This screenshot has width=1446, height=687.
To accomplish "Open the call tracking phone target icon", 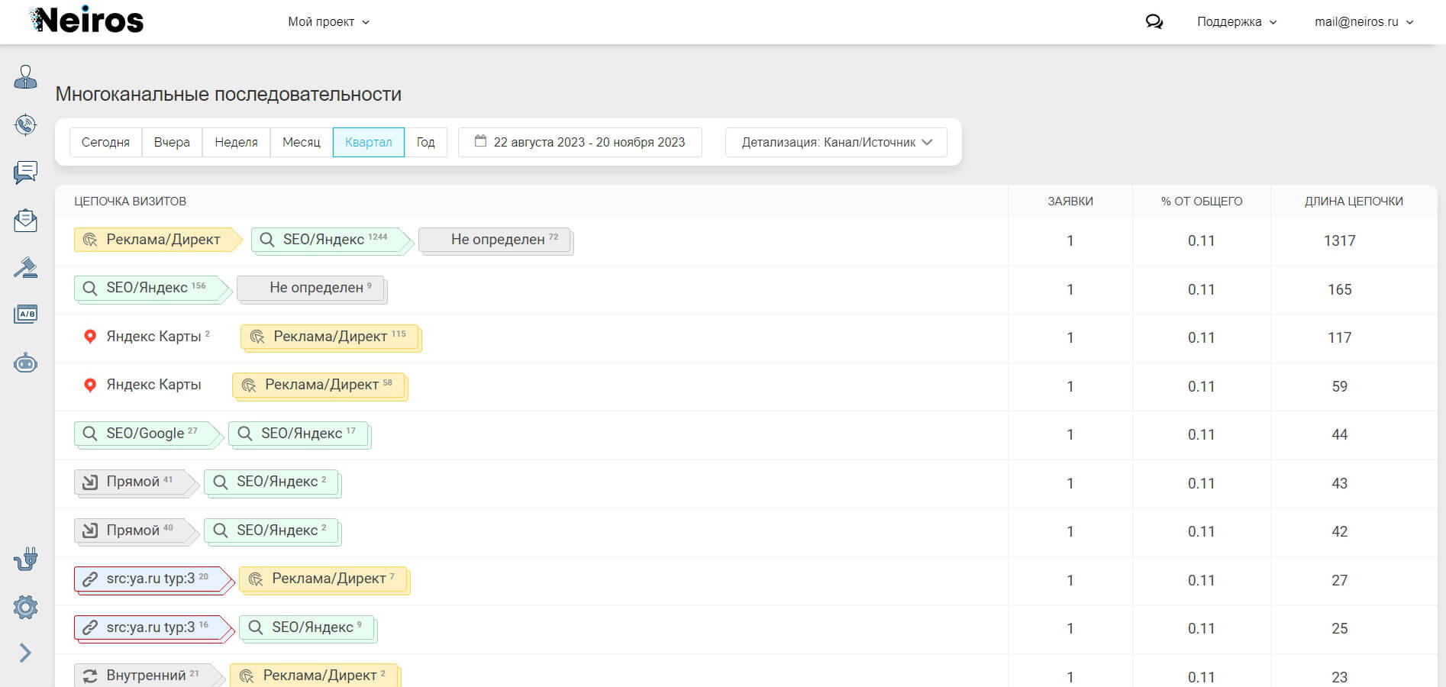I will point(25,124).
